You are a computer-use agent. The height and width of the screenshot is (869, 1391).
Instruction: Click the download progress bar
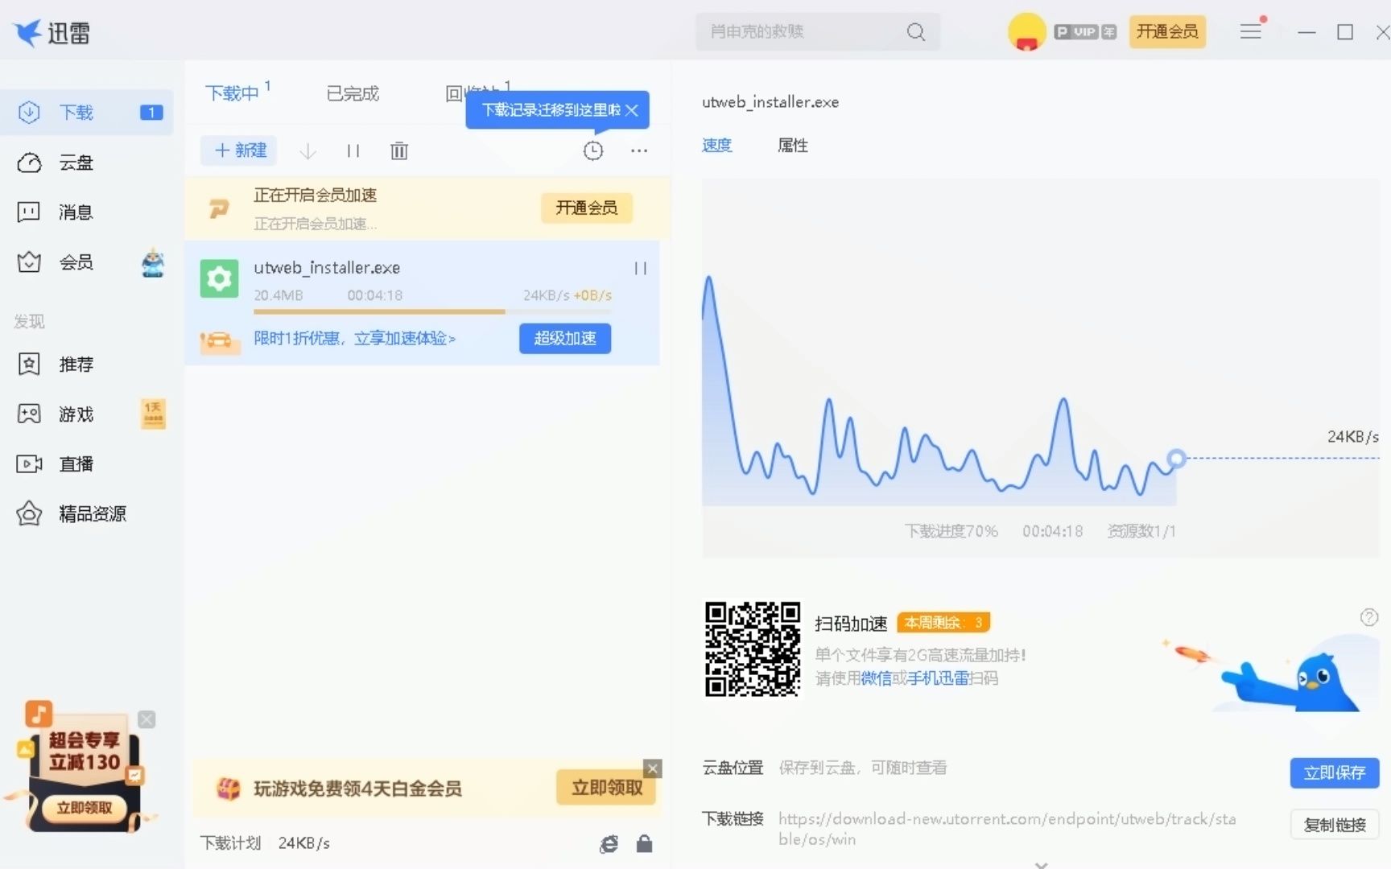[432, 311]
